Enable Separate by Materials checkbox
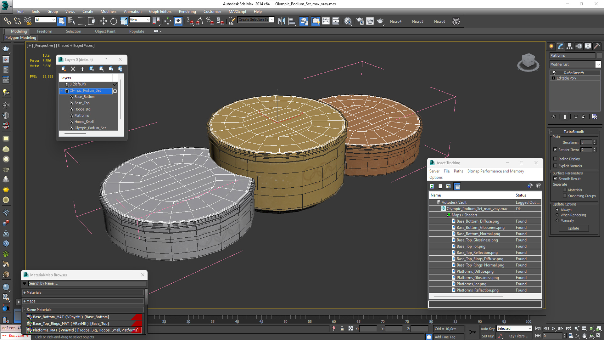Image resolution: width=604 pixels, height=340 pixels. pyautogui.click(x=565, y=190)
